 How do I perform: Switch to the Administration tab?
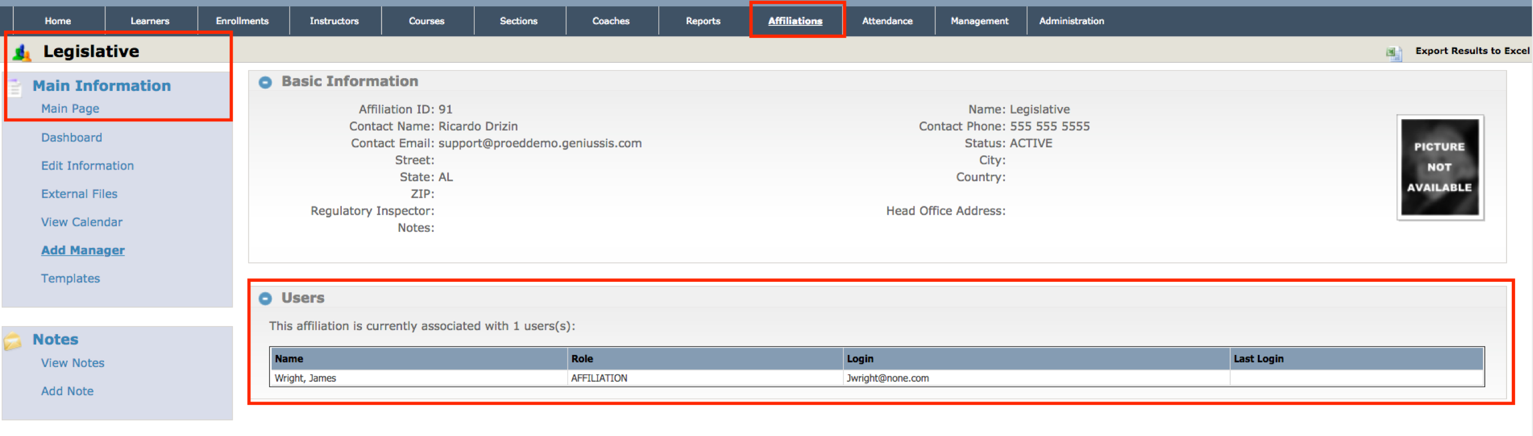click(x=1070, y=21)
